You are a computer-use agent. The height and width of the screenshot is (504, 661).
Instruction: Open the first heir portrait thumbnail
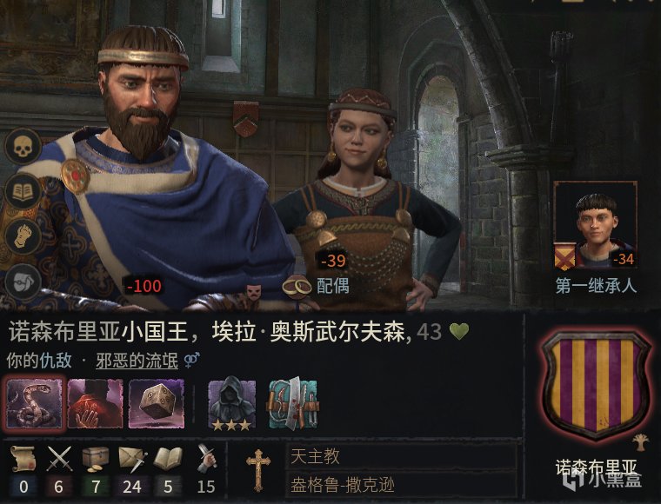click(595, 225)
